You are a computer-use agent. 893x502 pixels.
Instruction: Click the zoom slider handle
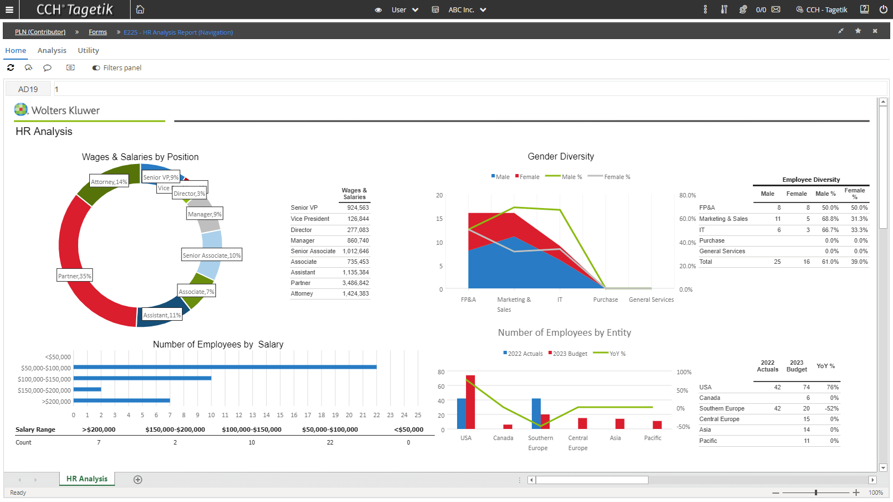click(816, 493)
